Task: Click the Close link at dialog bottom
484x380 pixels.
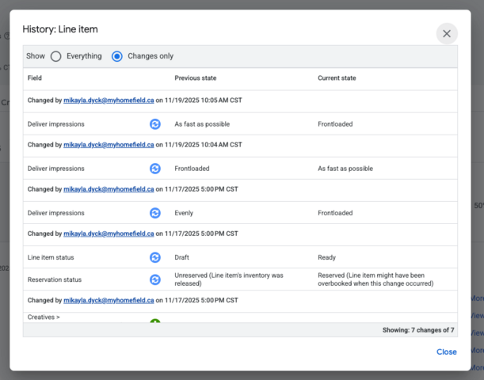Action: click(446, 351)
